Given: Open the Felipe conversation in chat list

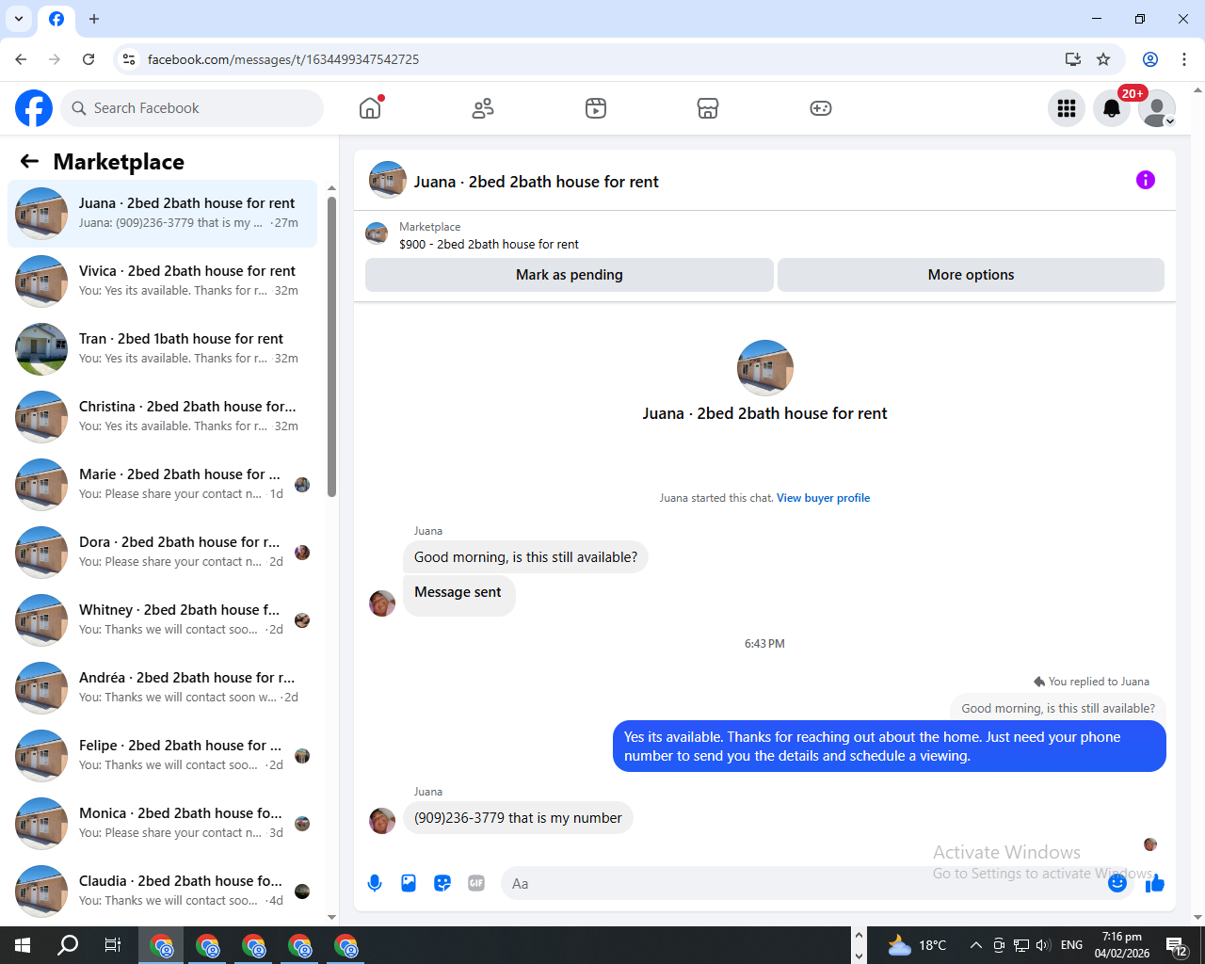Looking at the screenshot, I should (x=162, y=756).
